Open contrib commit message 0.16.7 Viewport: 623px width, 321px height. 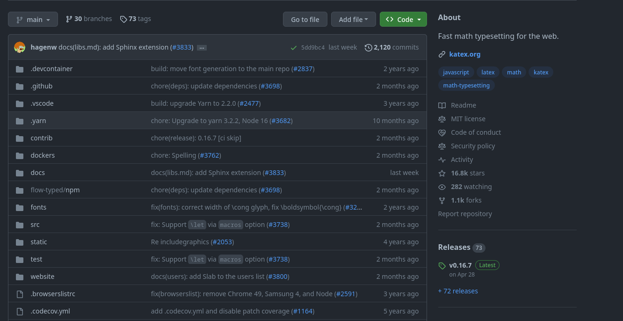click(196, 138)
